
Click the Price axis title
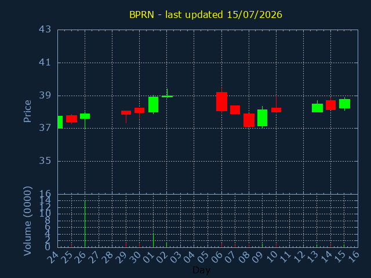27,111
